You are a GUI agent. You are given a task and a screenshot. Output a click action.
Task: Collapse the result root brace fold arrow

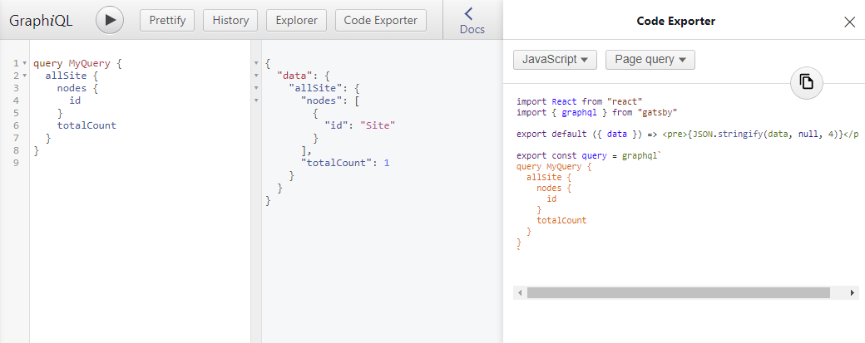click(x=256, y=63)
